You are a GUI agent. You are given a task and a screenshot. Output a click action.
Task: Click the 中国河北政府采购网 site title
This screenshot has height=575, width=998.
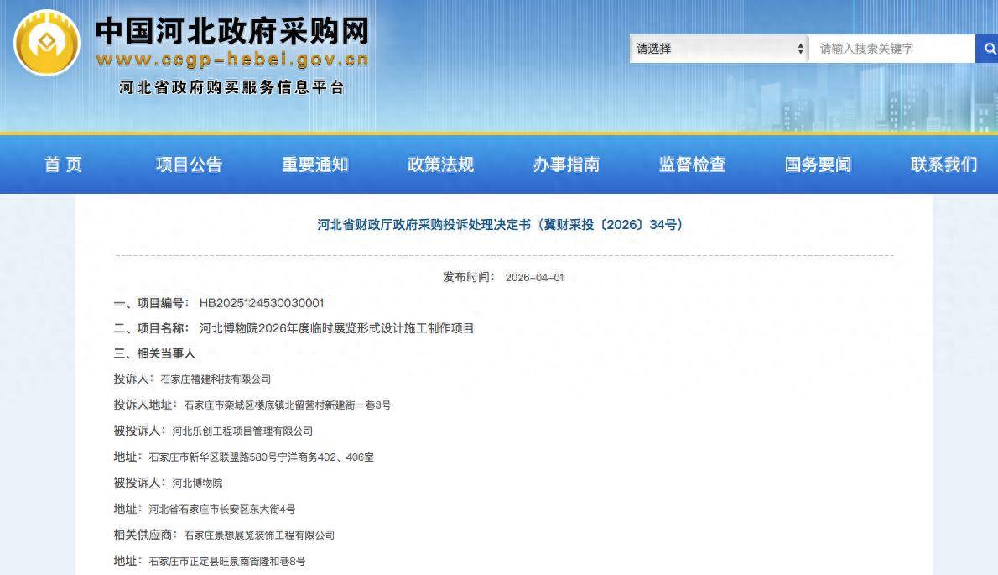[231, 31]
